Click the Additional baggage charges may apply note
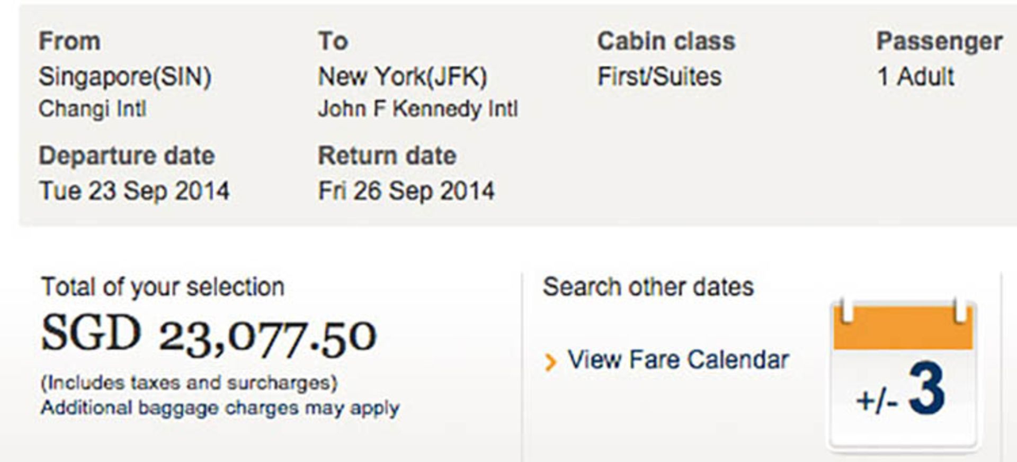The height and width of the screenshot is (462, 1017). click(x=220, y=409)
